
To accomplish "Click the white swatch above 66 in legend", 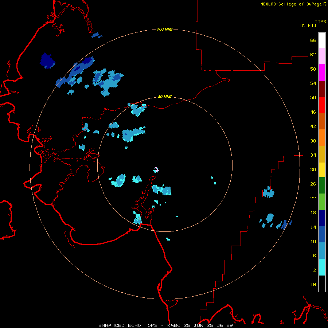I will (322, 40).
